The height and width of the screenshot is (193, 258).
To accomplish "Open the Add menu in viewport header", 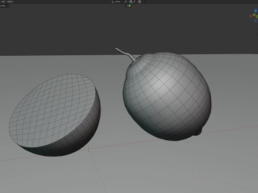I will click(3, 2).
